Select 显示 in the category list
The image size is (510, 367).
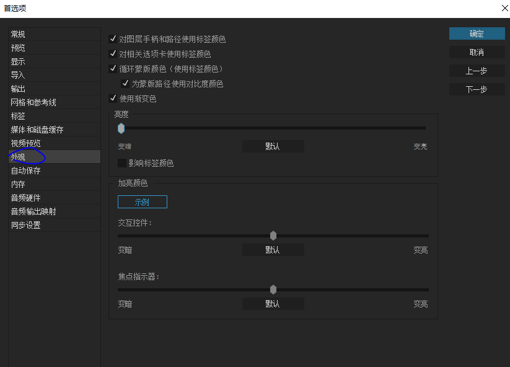coord(55,61)
